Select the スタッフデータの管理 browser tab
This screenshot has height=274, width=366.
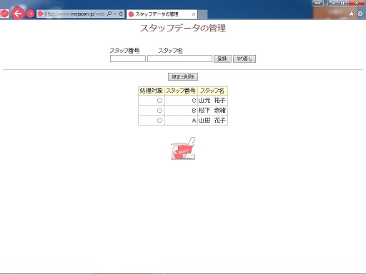[162, 14]
